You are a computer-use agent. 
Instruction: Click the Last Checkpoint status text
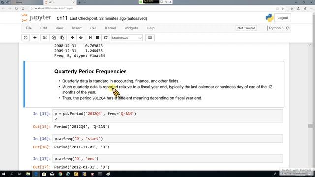pos(108,18)
